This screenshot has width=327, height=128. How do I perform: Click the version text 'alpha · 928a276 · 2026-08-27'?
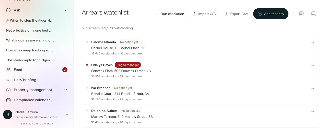pos(37,124)
